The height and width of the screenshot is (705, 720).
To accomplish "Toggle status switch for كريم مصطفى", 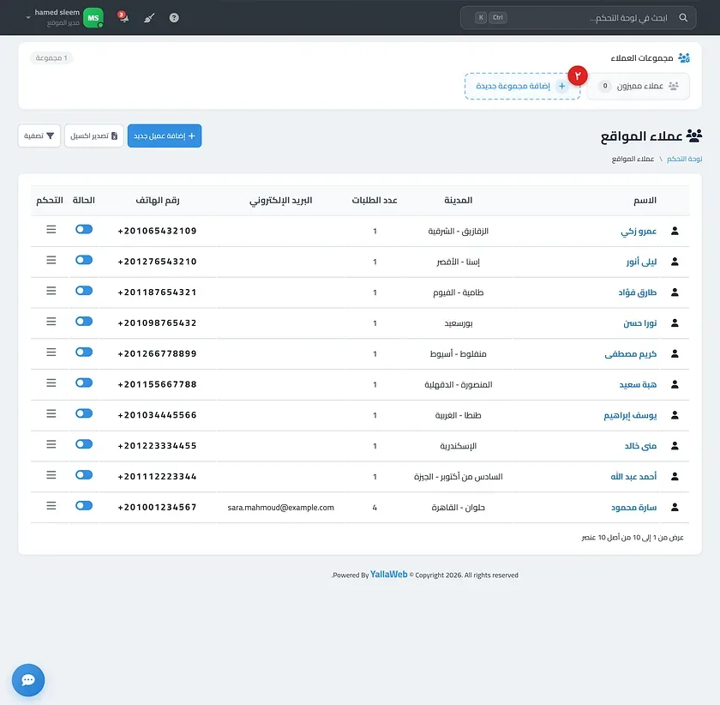I will pyautogui.click(x=84, y=352).
